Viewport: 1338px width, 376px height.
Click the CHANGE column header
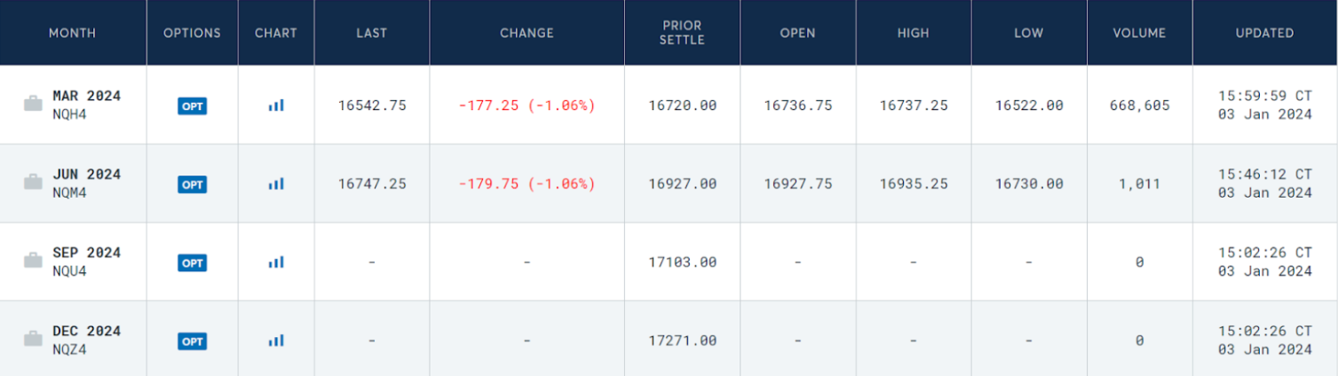(526, 33)
